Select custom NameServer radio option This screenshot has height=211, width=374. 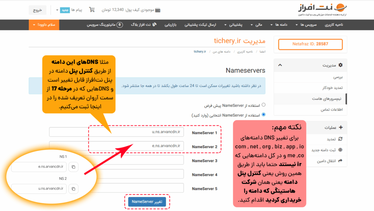pos(264,114)
